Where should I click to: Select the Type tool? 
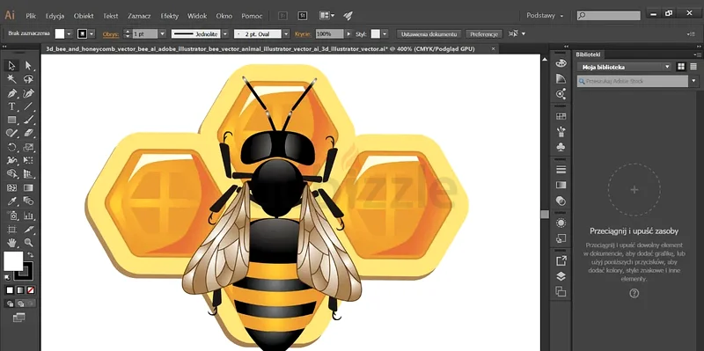click(11, 106)
